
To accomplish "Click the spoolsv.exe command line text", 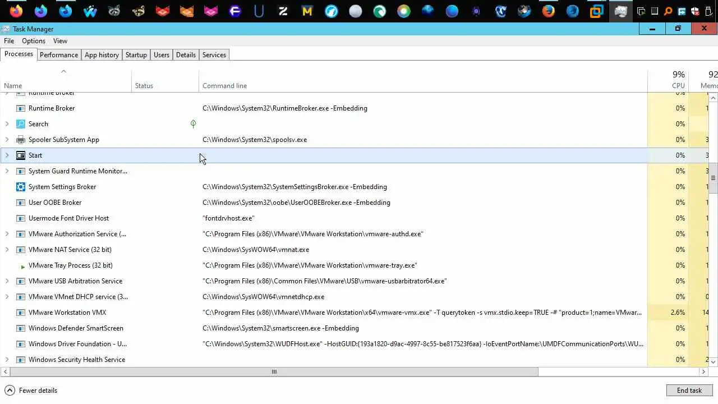I will [255, 140].
